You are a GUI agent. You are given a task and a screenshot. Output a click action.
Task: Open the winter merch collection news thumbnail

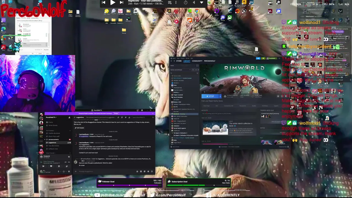(215, 127)
